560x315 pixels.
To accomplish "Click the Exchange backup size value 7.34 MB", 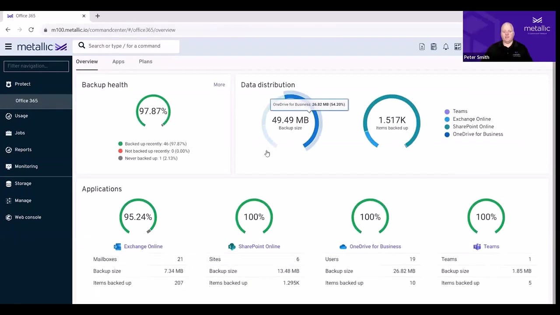I will tap(174, 271).
